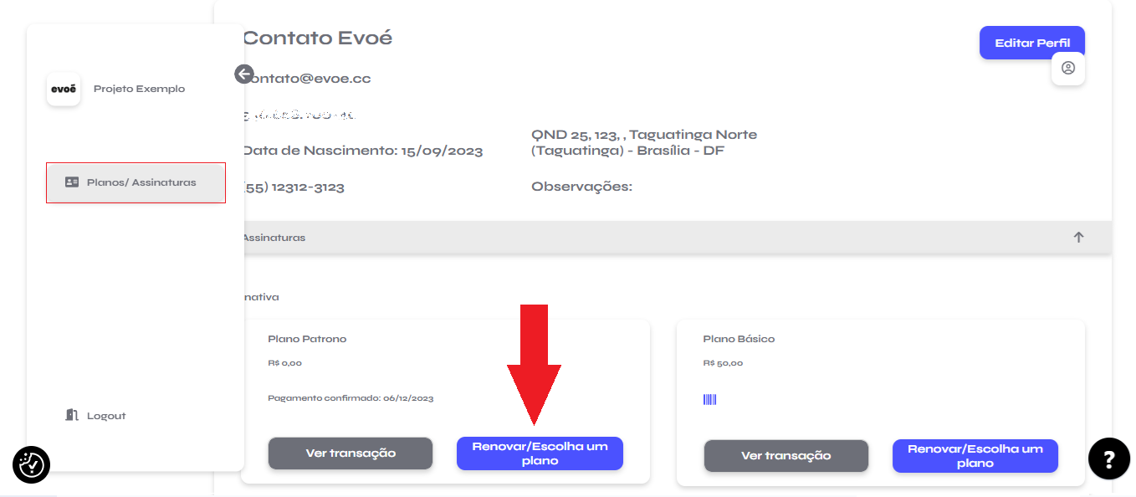1136x497 pixels.
Task: Open Planos/ Assinaturas menu item
Action: [x=136, y=182]
